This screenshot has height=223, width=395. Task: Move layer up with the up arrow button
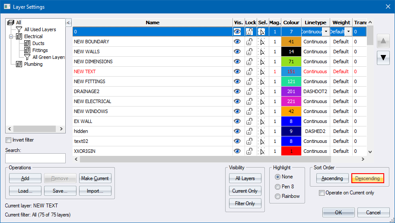click(383, 42)
